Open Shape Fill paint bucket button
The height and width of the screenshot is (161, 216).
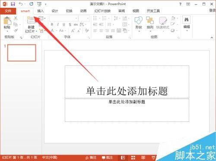[174, 18]
